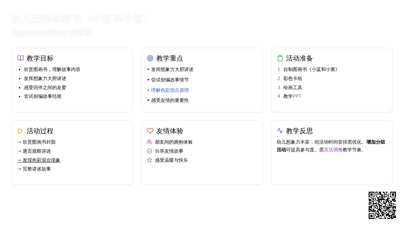This screenshot has height=227, width=404.
Task: Click the clipboard icon beside 活动准备
Action: click(x=280, y=58)
